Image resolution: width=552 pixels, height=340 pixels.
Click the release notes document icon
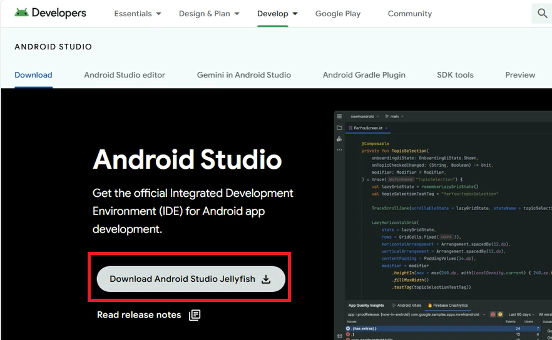click(x=195, y=315)
